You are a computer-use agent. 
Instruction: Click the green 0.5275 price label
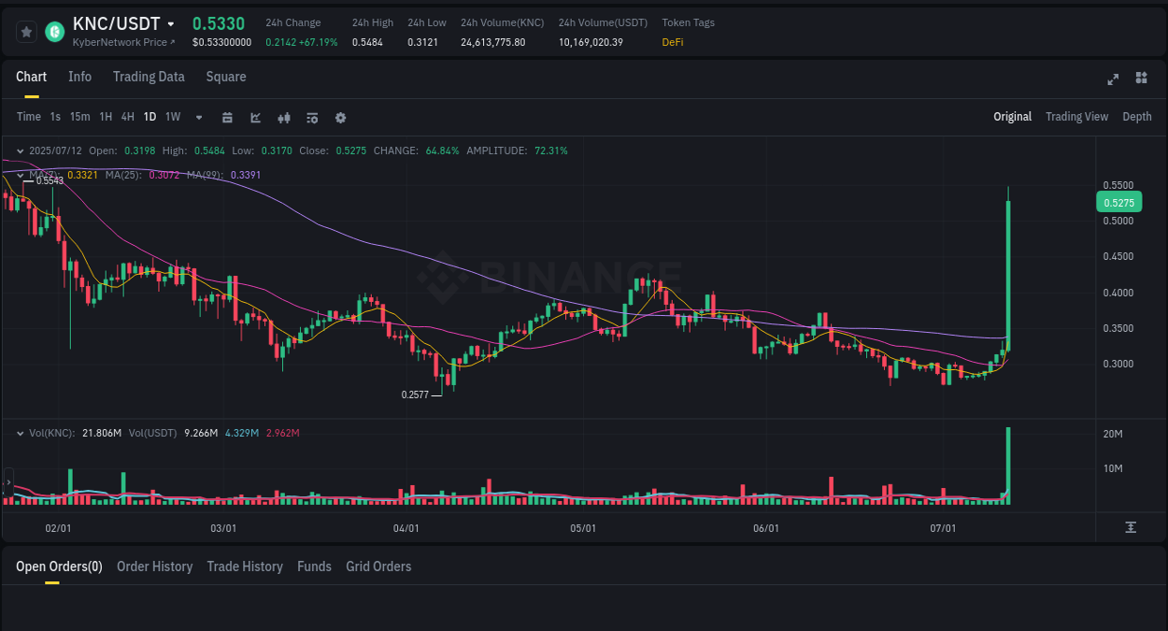(1118, 202)
